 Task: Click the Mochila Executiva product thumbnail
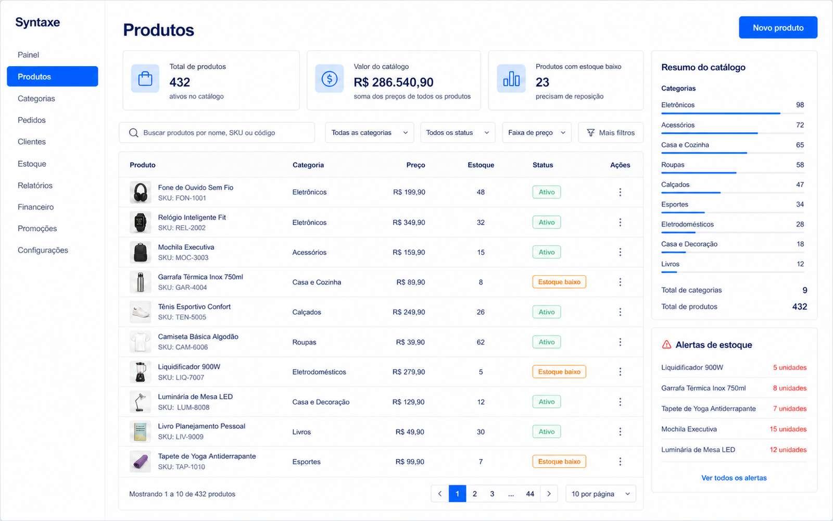pyautogui.click(x=140, y=252)
